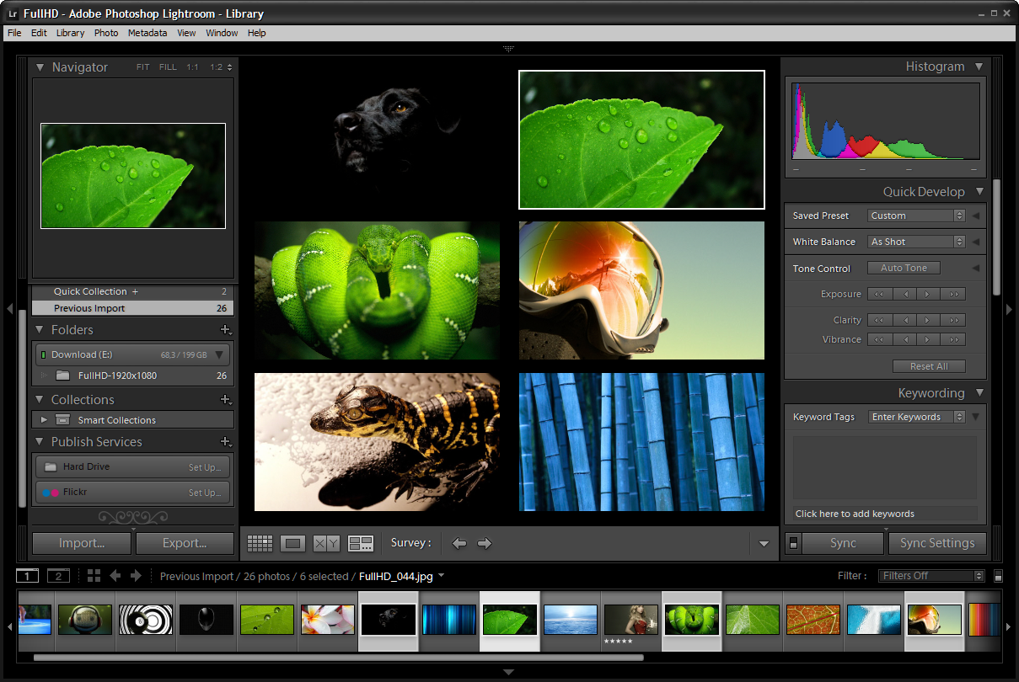Expand the Smart Collections tree row
This screenshot has height=682, width=1019.
(43, 419)
